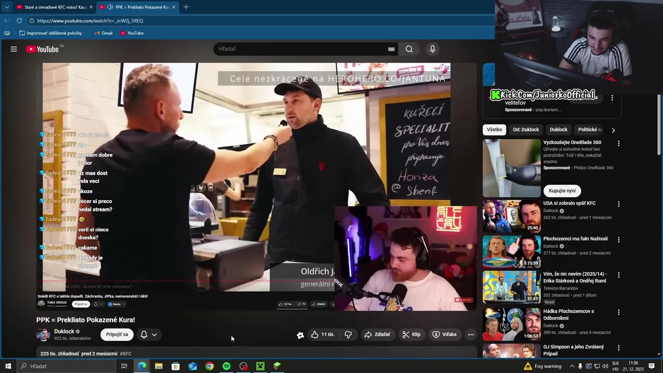Screen dimensions: 663x373
Task: Open options for OneBlade 360 ad
Action: tap(618, 143)
